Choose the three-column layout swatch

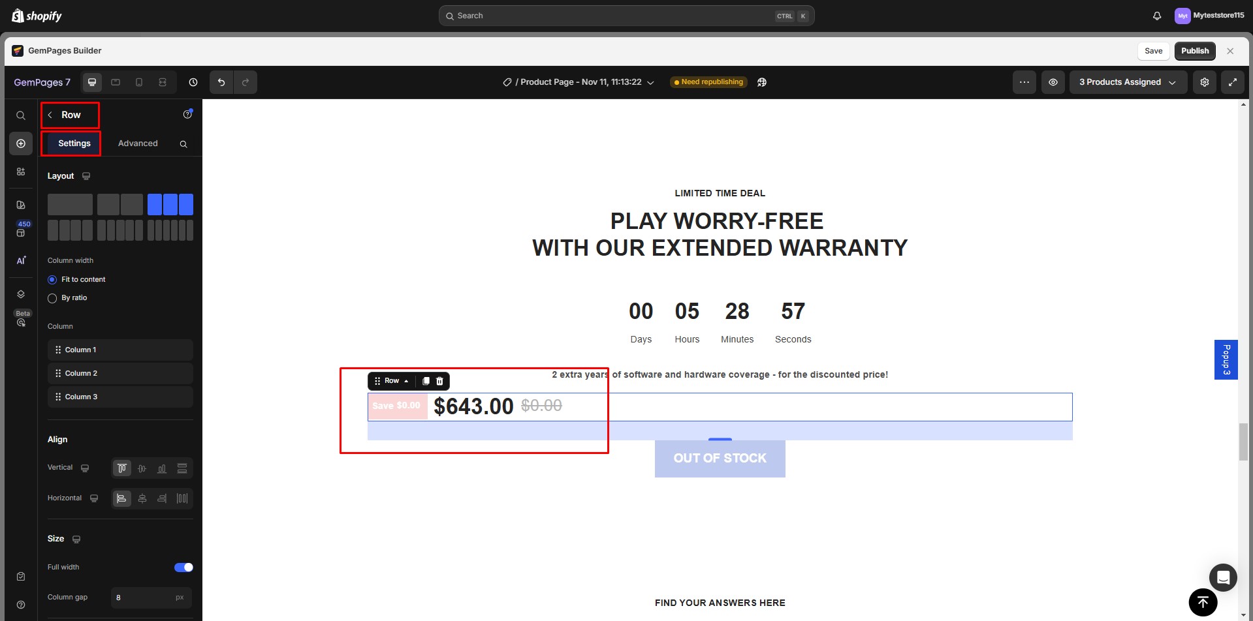coord(170,205)
